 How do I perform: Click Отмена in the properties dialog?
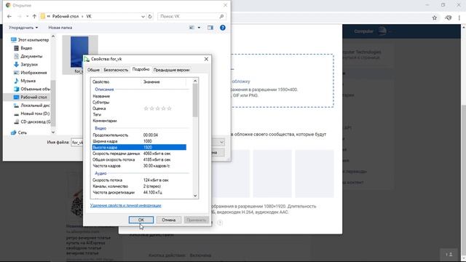[168, 220]
